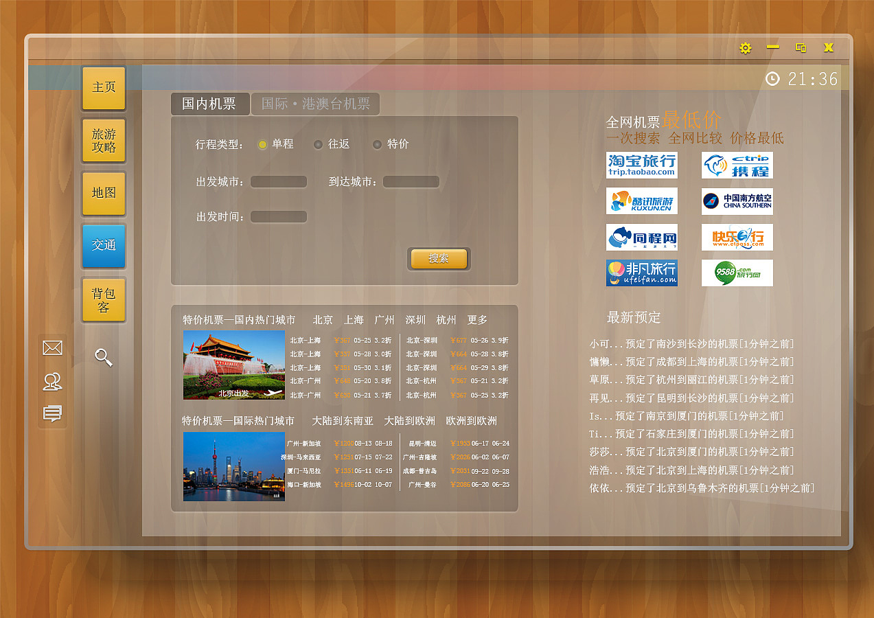Open the 昆明-清迈 ¥1953 fare
874x618 pixels.
[459, 444]
